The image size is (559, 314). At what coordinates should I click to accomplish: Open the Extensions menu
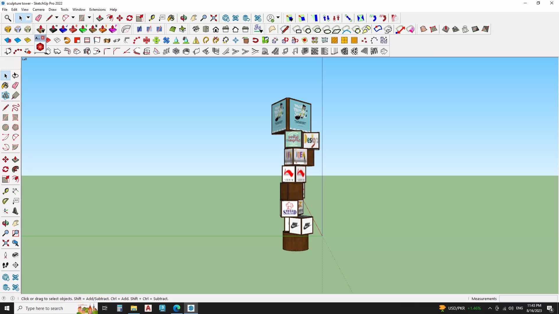click(x=97, y=10)
